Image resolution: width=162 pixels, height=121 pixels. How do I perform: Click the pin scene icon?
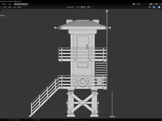tap(148, 4)
